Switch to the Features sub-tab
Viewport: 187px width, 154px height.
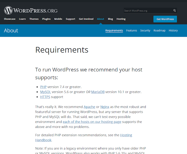point(131,31)
